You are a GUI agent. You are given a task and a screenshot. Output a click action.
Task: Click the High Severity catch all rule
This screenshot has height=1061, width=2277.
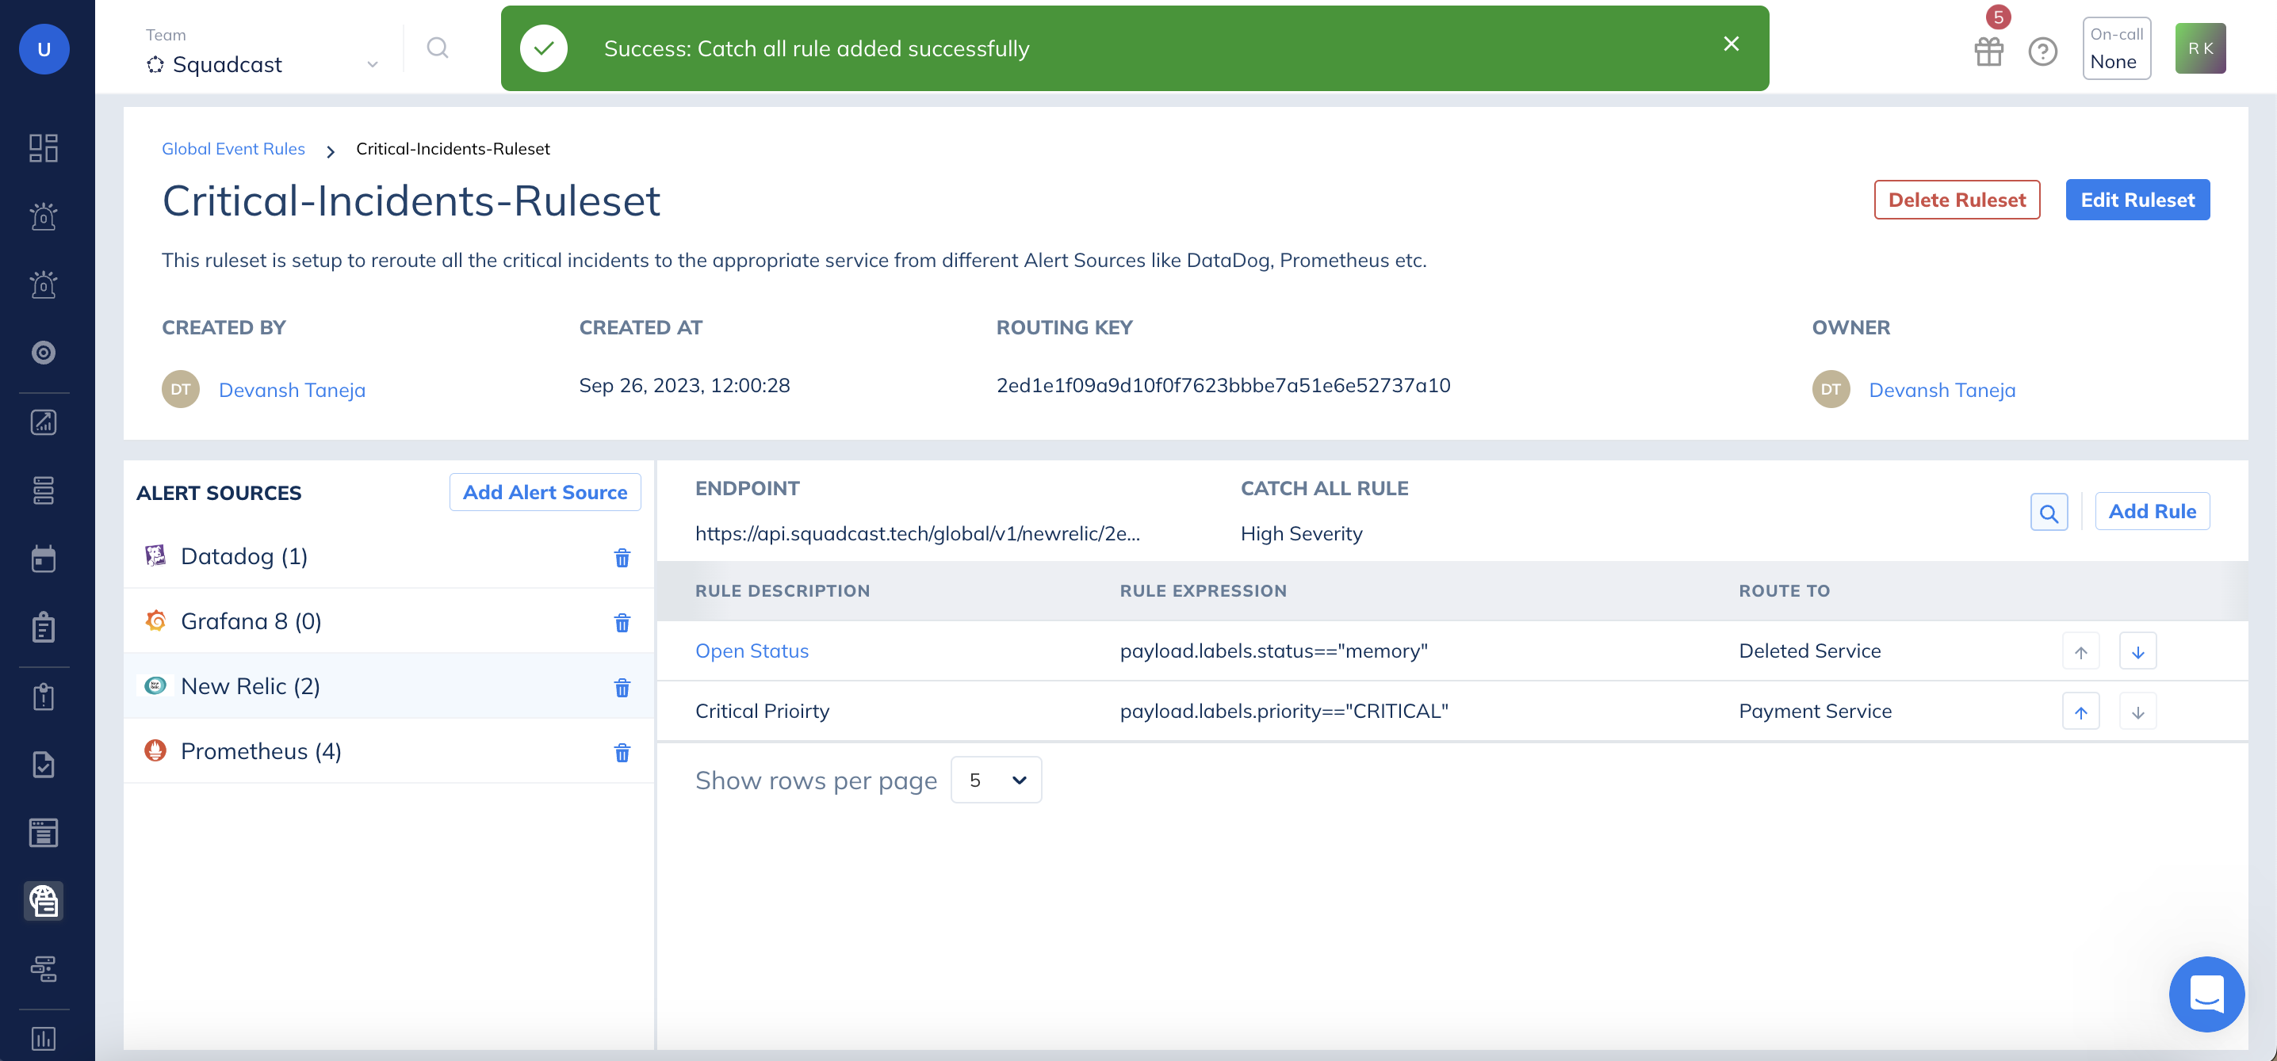pos(1300,533)
